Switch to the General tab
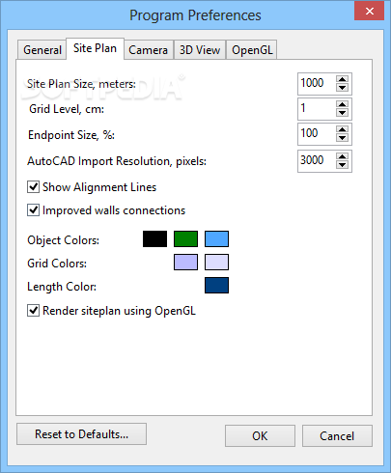 [42, 50]
